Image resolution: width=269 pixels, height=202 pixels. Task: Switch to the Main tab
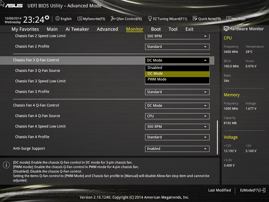[52, 29]
